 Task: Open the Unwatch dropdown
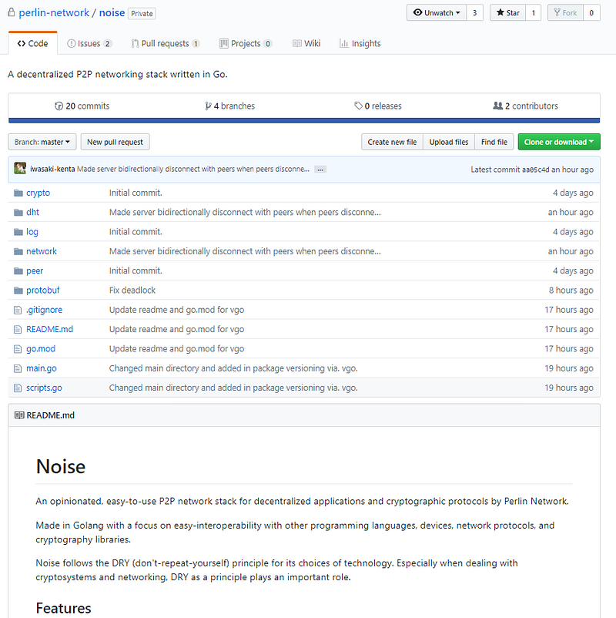[x=437, y=12]
